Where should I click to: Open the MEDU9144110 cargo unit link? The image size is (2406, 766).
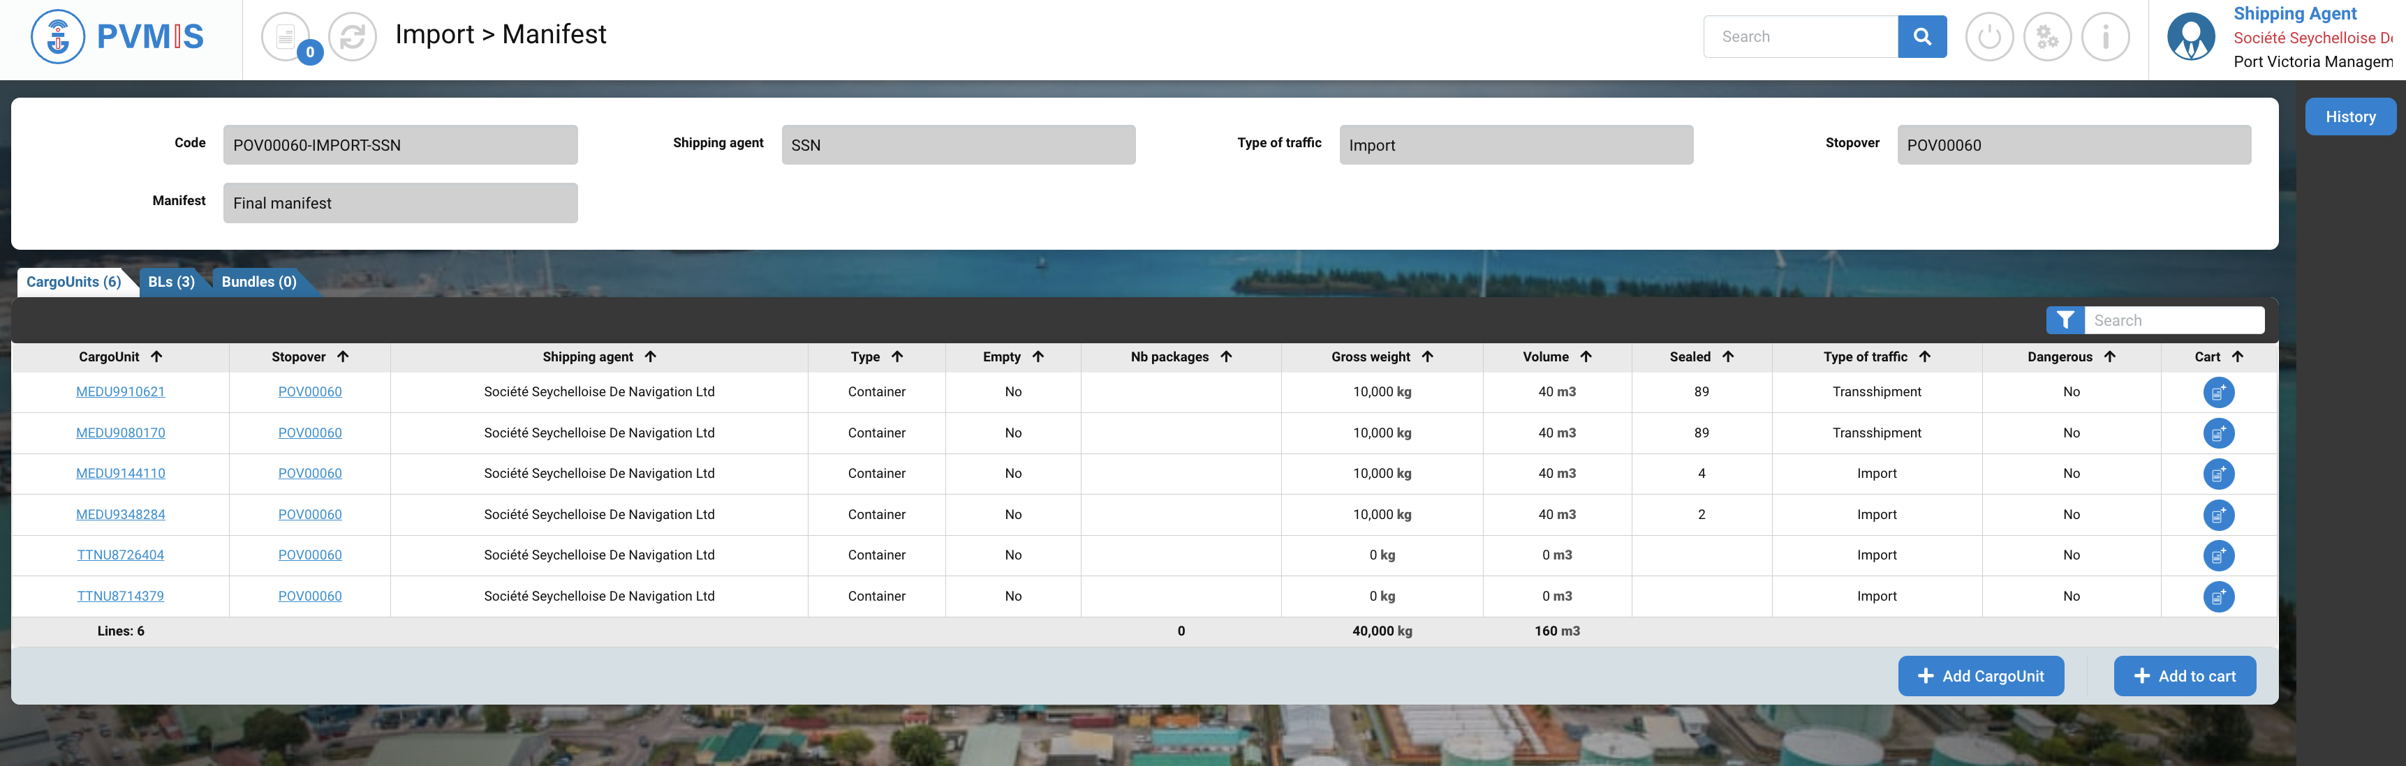click(x=121, y=473)
